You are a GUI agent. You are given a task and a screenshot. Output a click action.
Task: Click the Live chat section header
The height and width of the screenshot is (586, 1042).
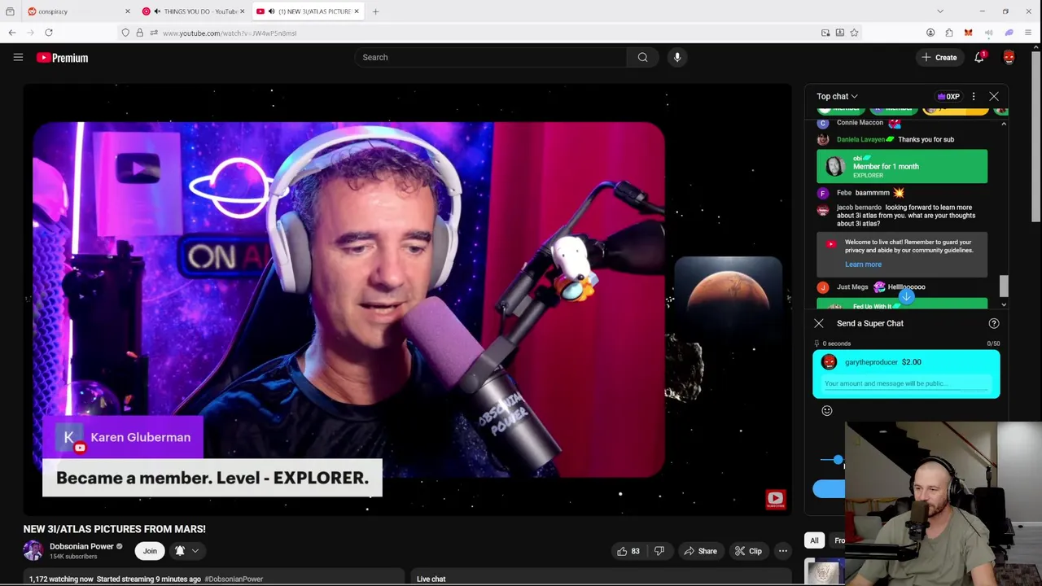(431, 579)
